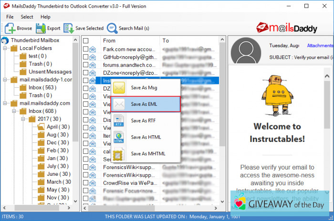Open the Attachments link in preview

click(x=319, y=46)
